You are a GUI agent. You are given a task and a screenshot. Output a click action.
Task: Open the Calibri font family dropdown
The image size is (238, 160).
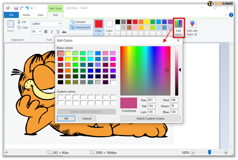click(60, 24)
